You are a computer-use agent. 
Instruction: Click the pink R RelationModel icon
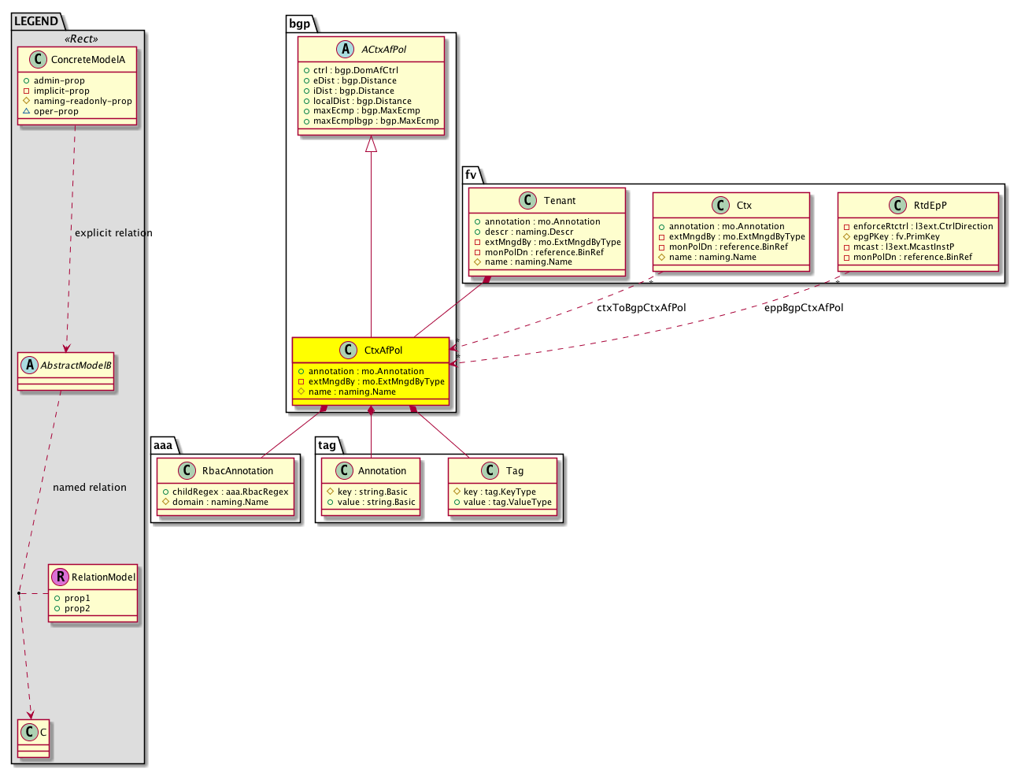pos(61,577)
